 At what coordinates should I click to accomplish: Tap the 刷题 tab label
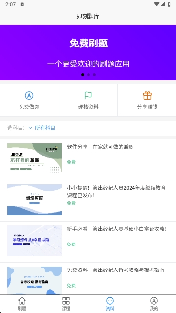pyautogui.click(x=22, y=308)
